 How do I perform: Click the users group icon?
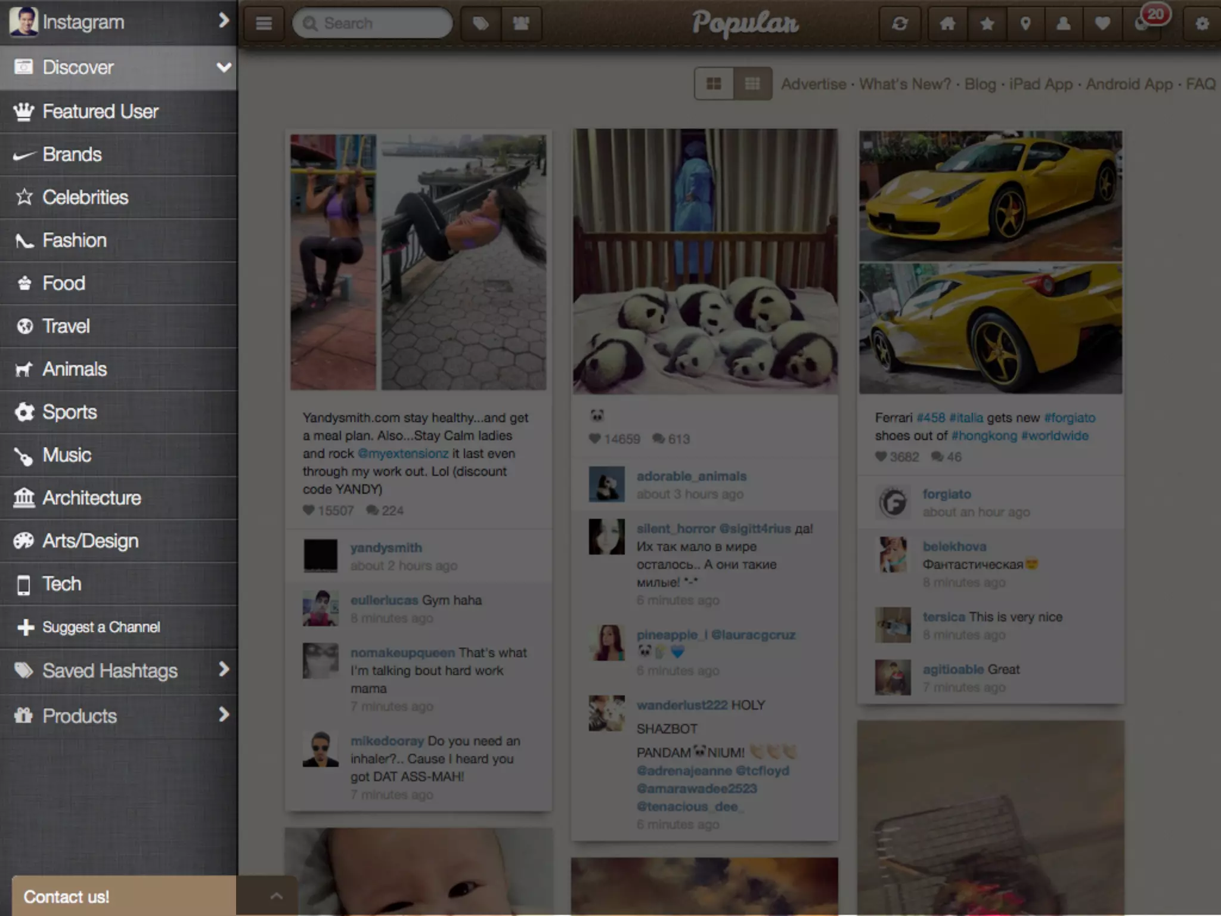pyautogui.click(x=521, y=23)
